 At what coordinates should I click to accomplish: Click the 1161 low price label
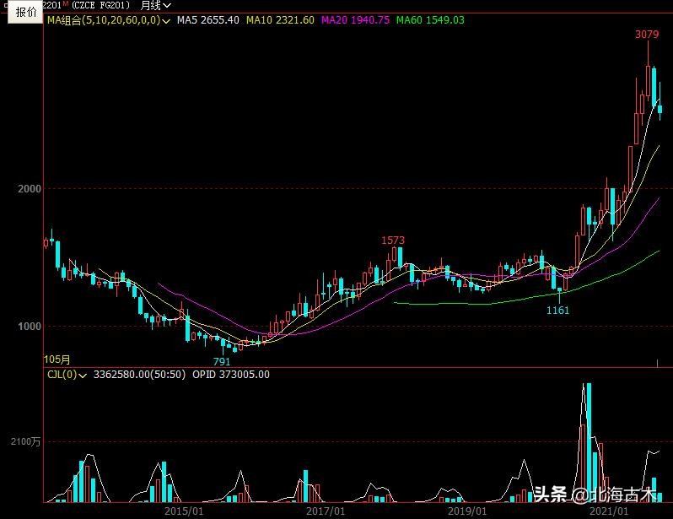click(x=557, y=311)
